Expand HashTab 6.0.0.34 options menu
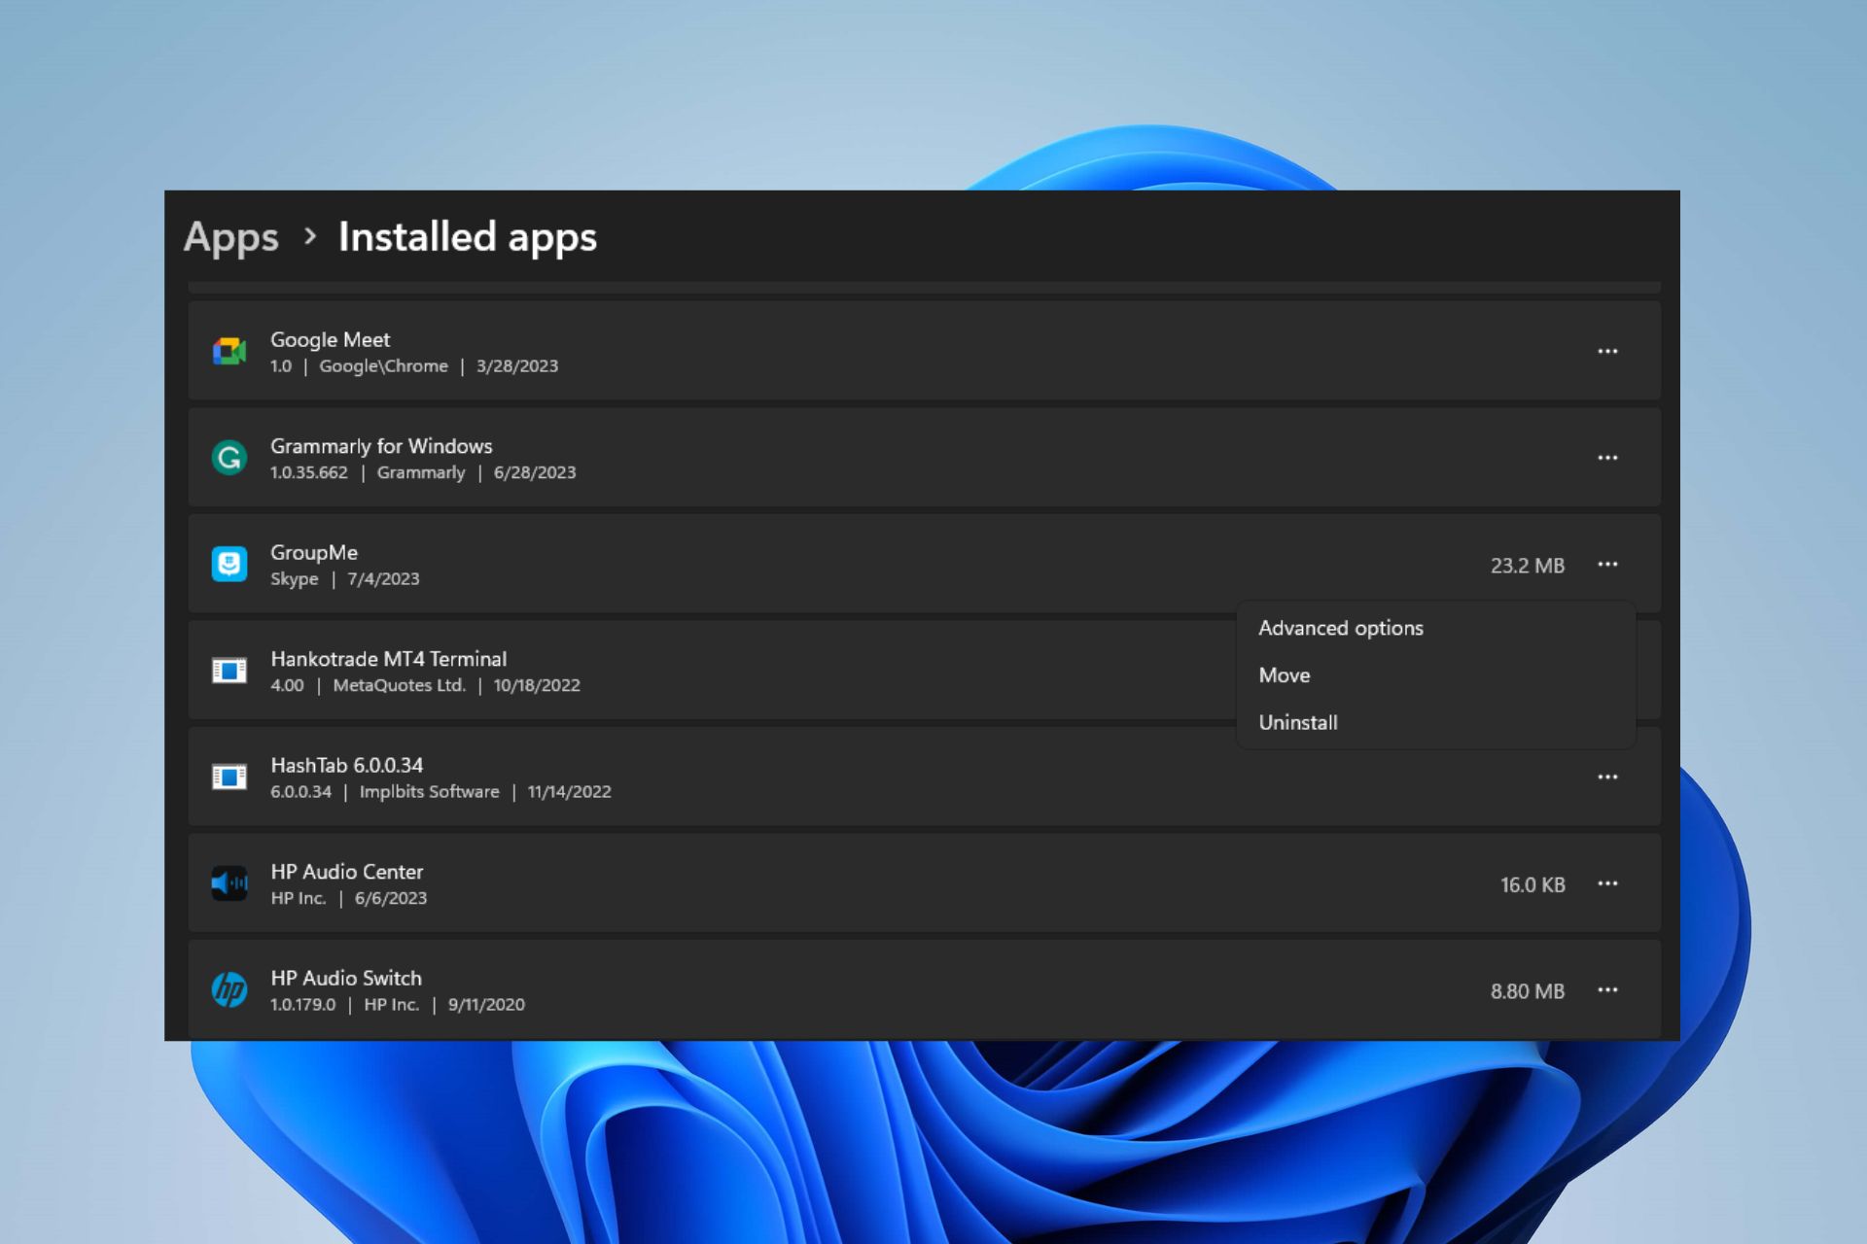This screenshot has width=1867, height=1244. click(1608, 777)
